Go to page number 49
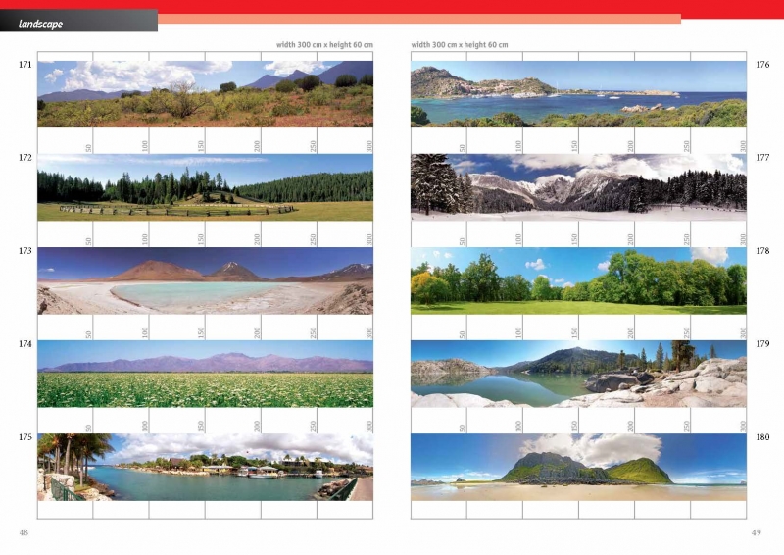The height and width of the screenshot is (555, 784). tap(756, 531)
